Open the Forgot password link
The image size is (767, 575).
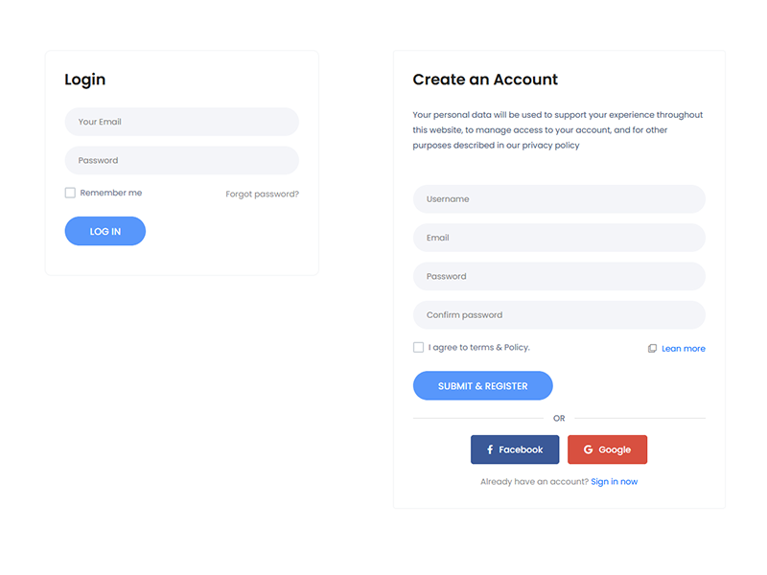(x=262, y=194)
